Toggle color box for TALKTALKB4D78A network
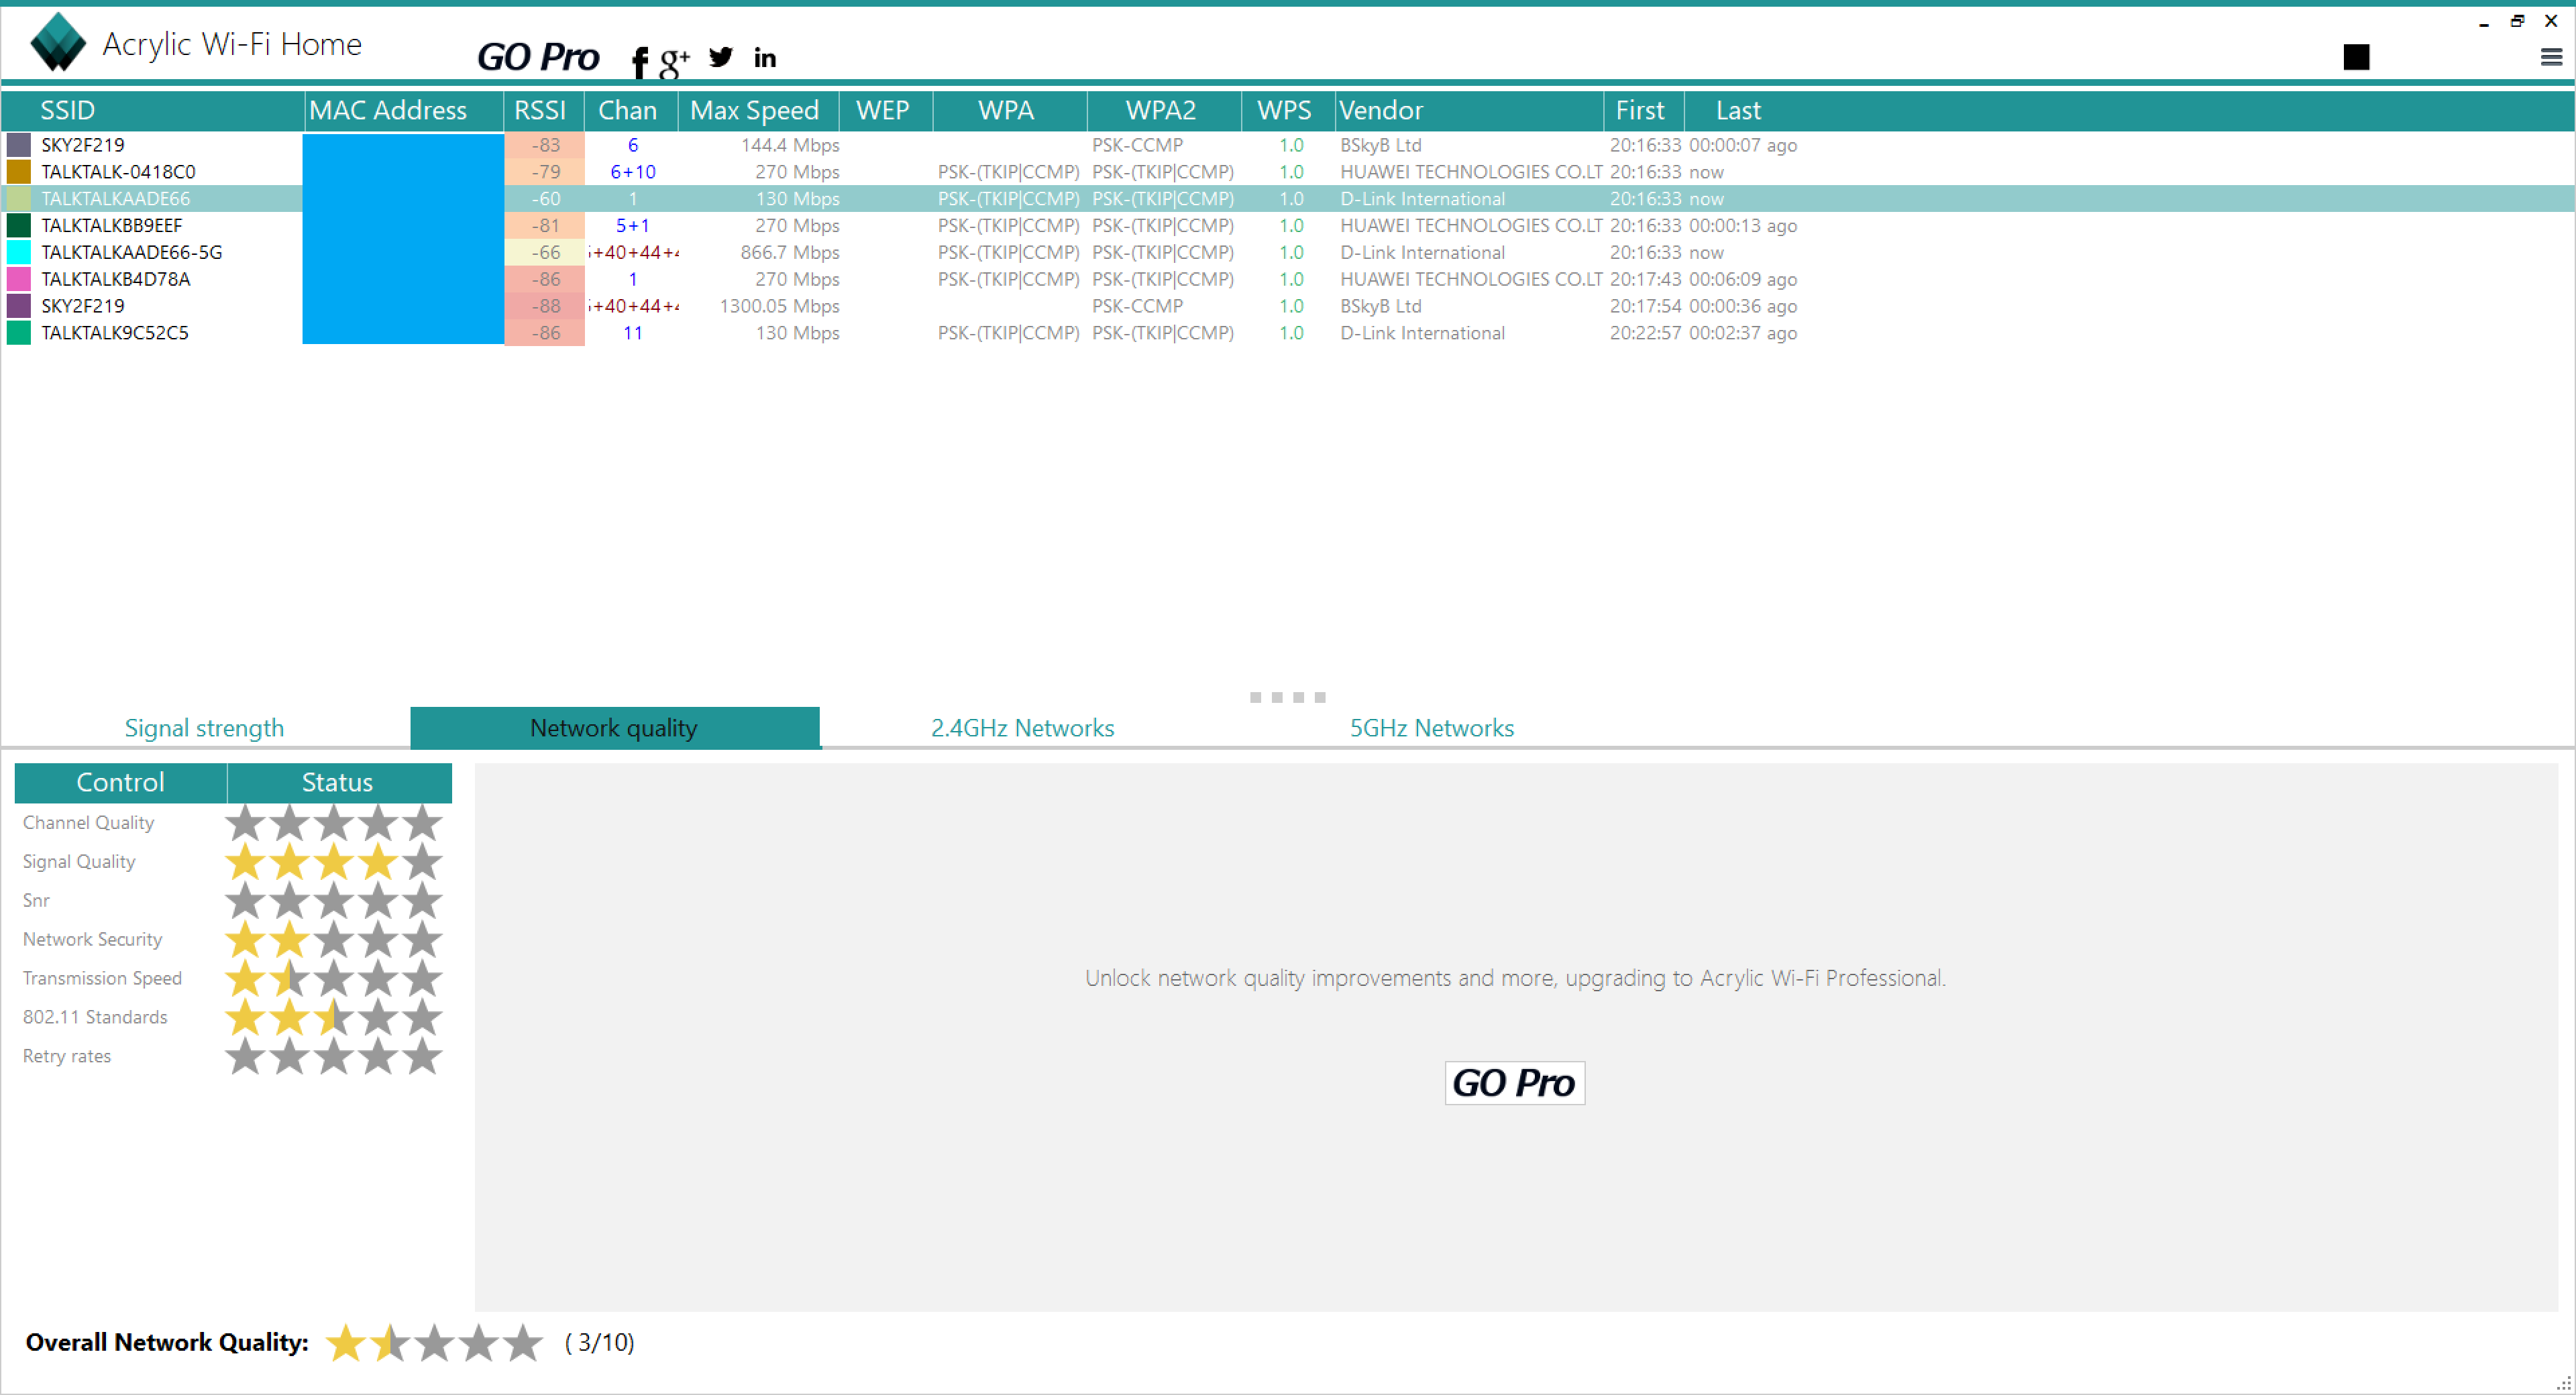2576x1395 pixels. pos(18,279)
